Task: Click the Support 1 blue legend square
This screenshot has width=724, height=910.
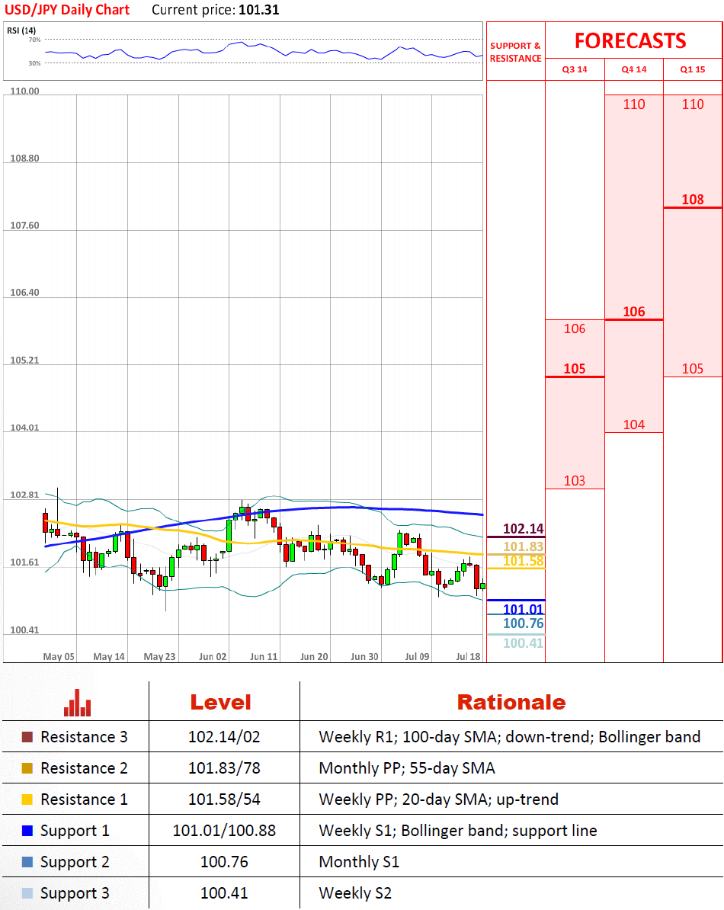Action: point(27,831)
